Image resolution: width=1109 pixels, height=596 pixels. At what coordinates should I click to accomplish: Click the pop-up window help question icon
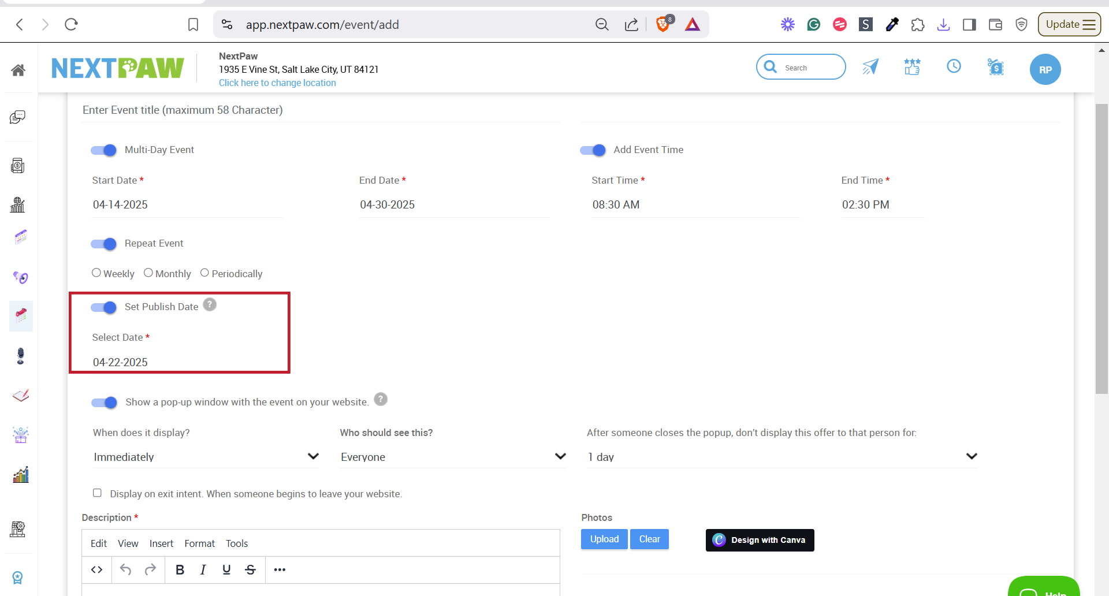pyautogui.click(x=381, y=399)
